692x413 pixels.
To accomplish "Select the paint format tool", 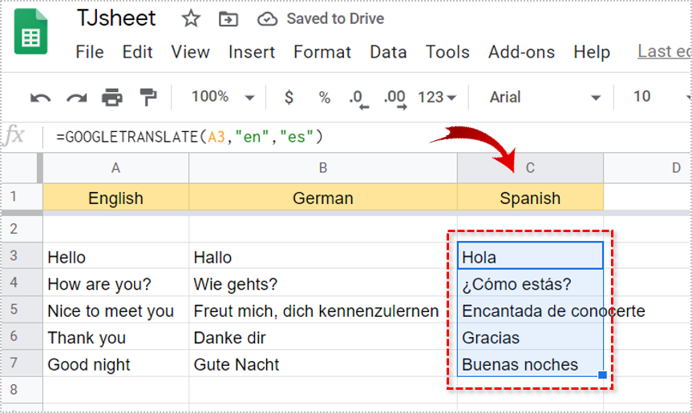I will (x=148, y=97).
